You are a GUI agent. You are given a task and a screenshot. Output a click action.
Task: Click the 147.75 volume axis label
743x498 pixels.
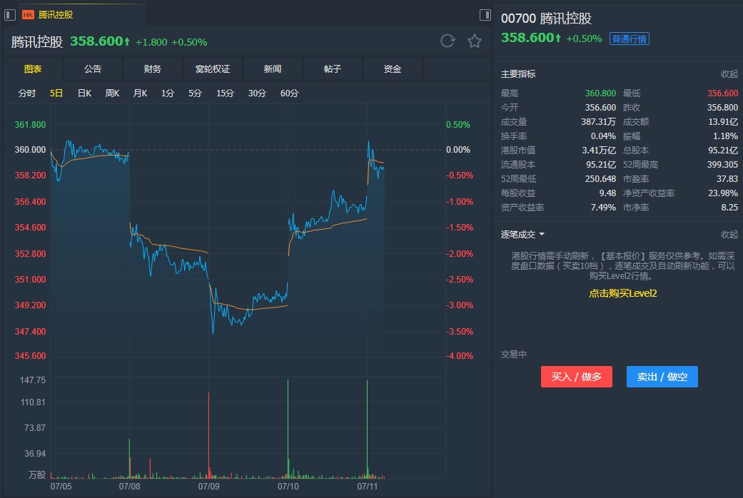(x=33, y=380)
